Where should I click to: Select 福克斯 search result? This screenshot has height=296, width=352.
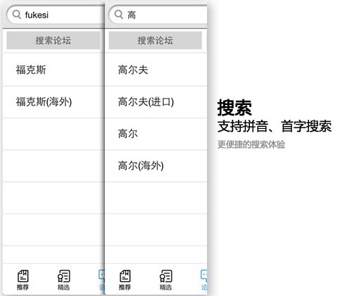[54, 70]
